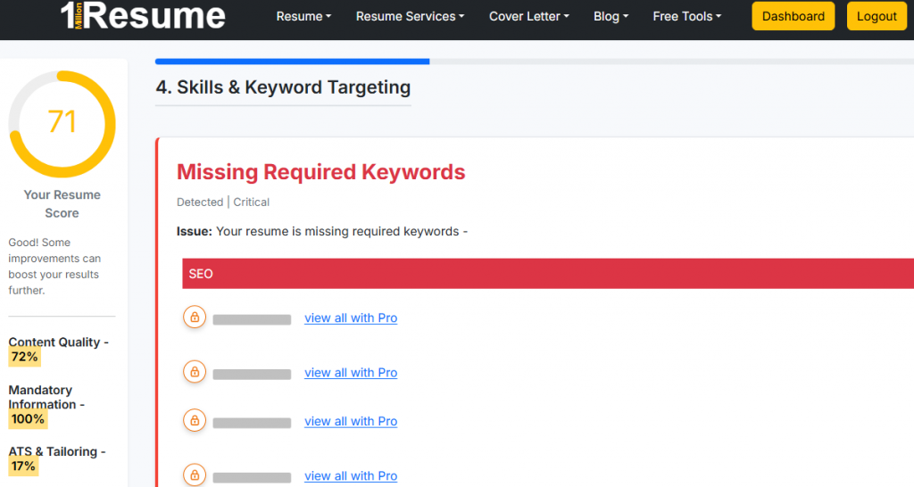Click the first orange lock icon
914x487 pixels.
195,317
